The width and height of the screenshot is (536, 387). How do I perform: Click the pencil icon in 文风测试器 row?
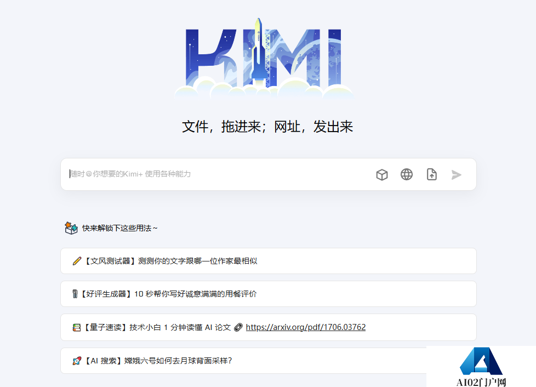pyautogui.click(x=77, y=261)
